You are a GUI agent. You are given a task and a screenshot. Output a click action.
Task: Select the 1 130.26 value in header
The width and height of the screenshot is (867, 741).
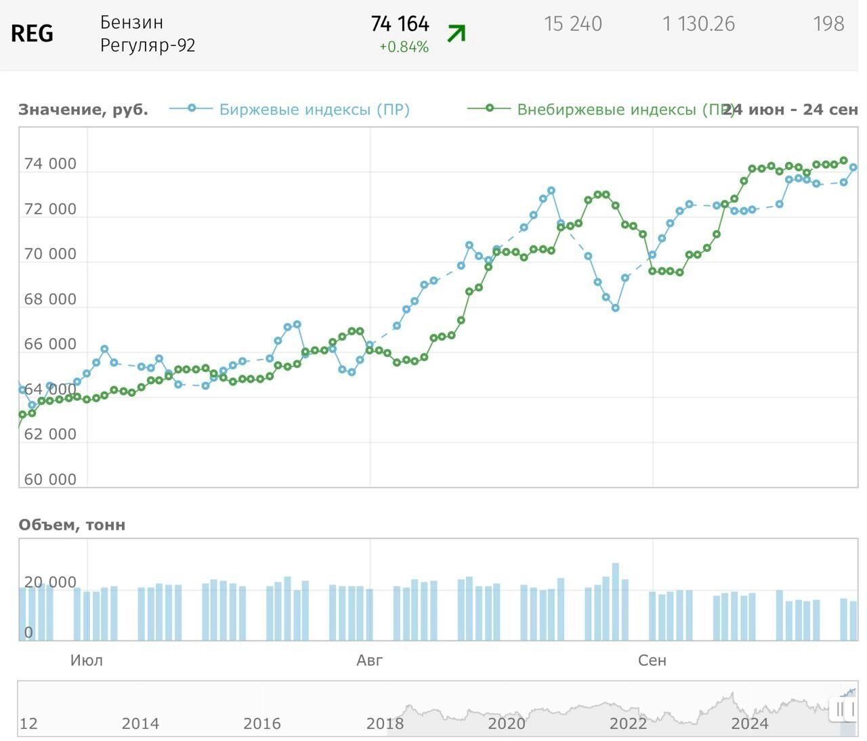tap(698, 24)
